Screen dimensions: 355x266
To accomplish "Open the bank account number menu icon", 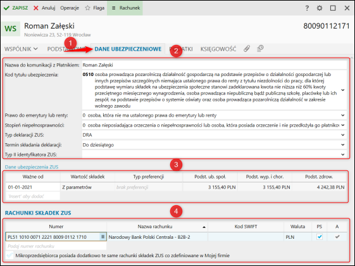I will 103,237.
